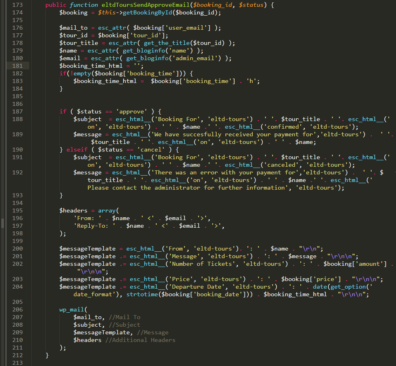
Task: Click line number 212 in the gutter
Action: coord(18,355)
